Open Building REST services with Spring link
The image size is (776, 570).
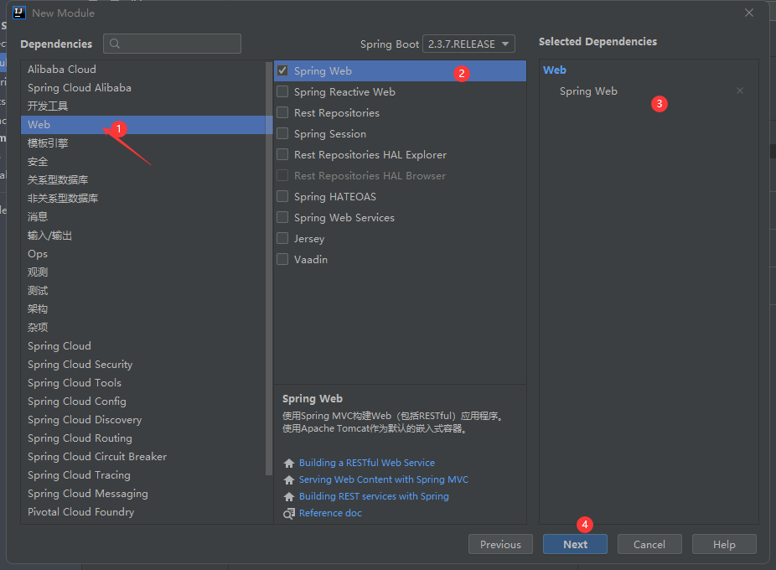(374, 496)
